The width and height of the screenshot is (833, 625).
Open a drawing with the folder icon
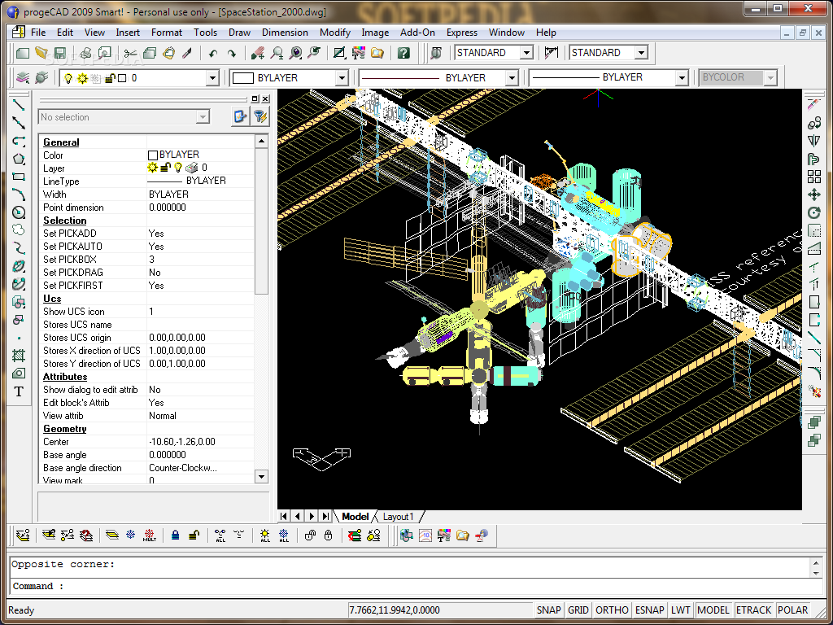[41, 53]
